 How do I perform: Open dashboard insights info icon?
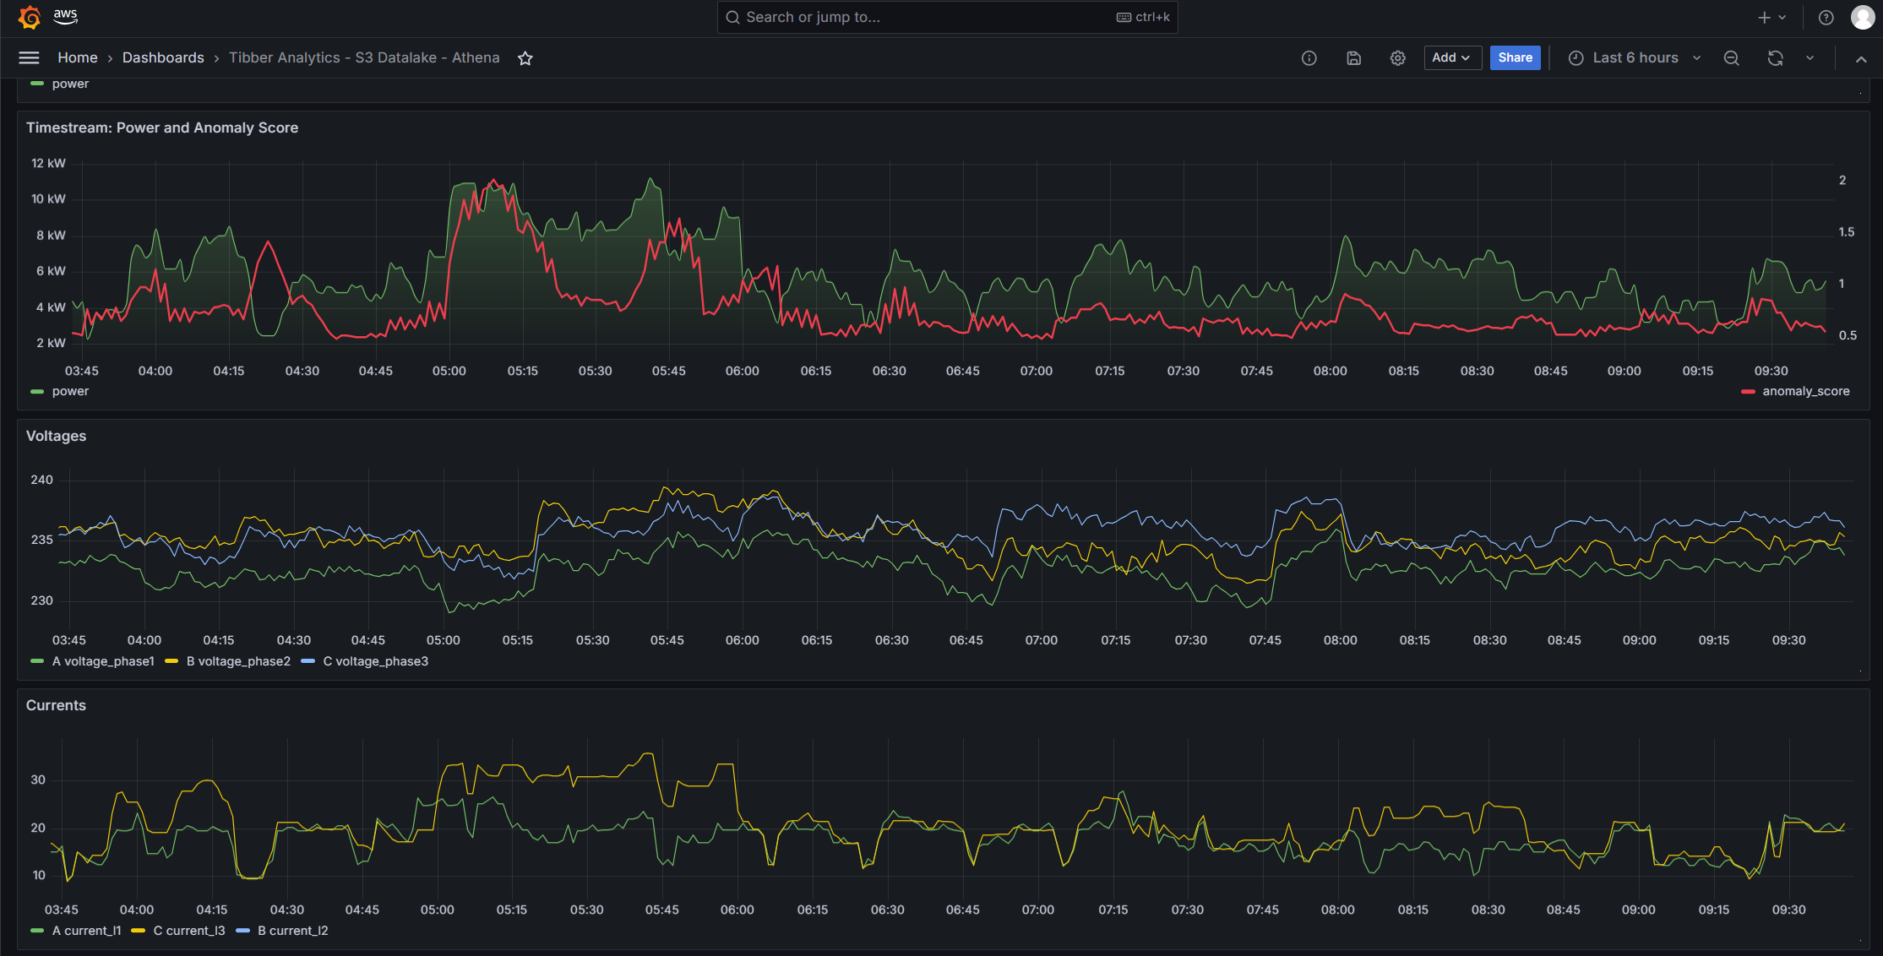(1309, 58)
